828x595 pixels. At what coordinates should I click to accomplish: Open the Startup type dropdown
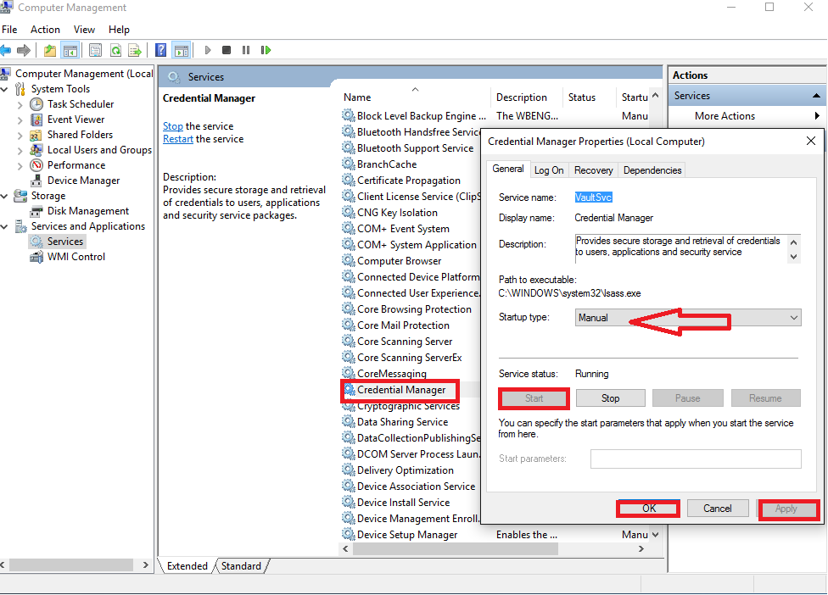[x=793, y=317]
